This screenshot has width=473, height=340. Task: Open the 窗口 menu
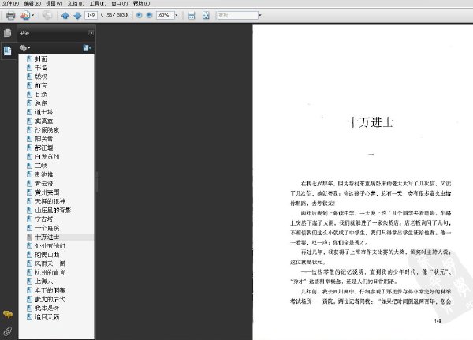(120, 3)
